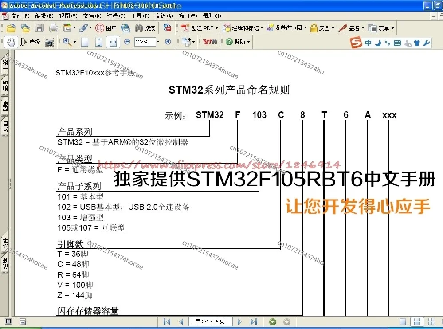Print the document with the printer icon
This screenshot has width=443, height=329.
click(x=53, y=28)
